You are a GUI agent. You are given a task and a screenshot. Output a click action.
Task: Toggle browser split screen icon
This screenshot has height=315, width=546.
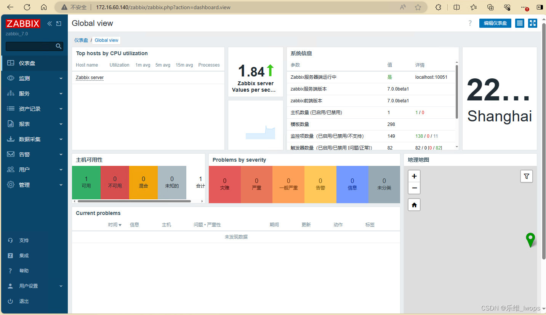pos(456,7)
